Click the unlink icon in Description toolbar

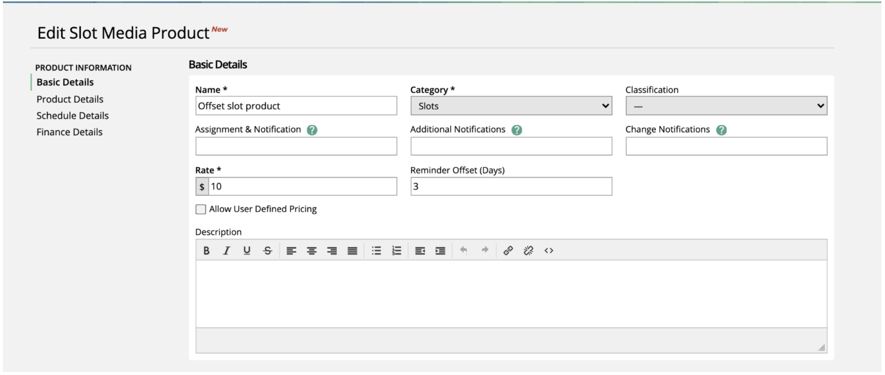point(528,251)
